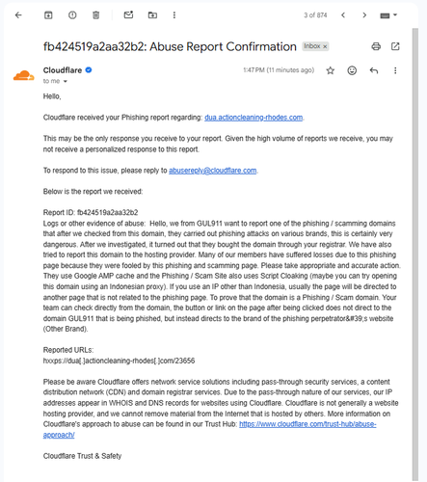Image resolution: width=427 pixels, height=482 pixels.
Task: Open message more options menu
Action: (x=395, y=70)
